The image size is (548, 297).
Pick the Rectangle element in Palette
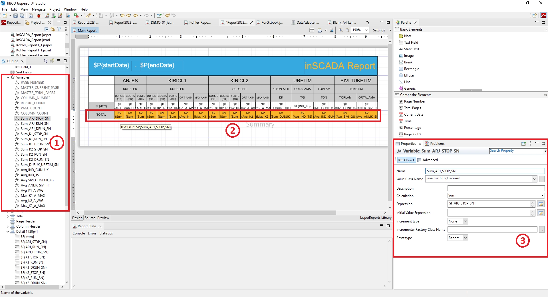pyautogui.click(x=411, y=69)
